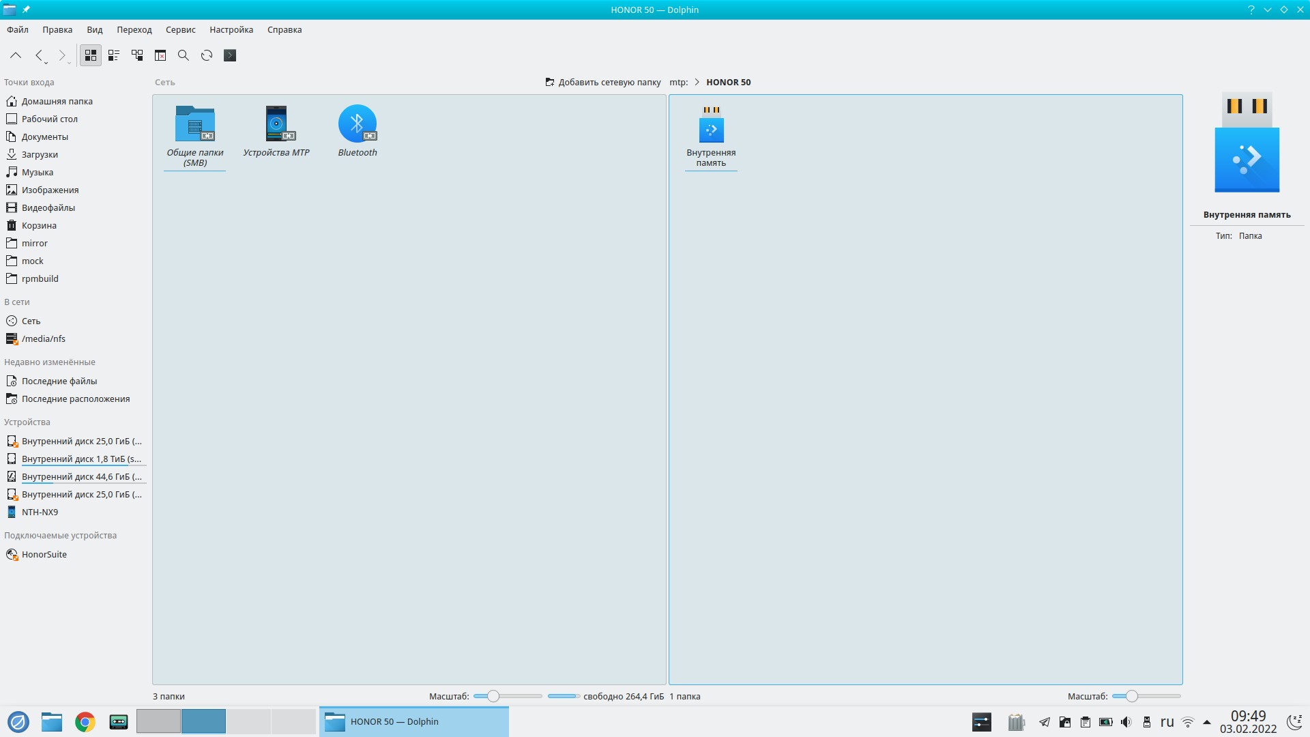Open the embedded terminal panel

(x=230, y=55)
